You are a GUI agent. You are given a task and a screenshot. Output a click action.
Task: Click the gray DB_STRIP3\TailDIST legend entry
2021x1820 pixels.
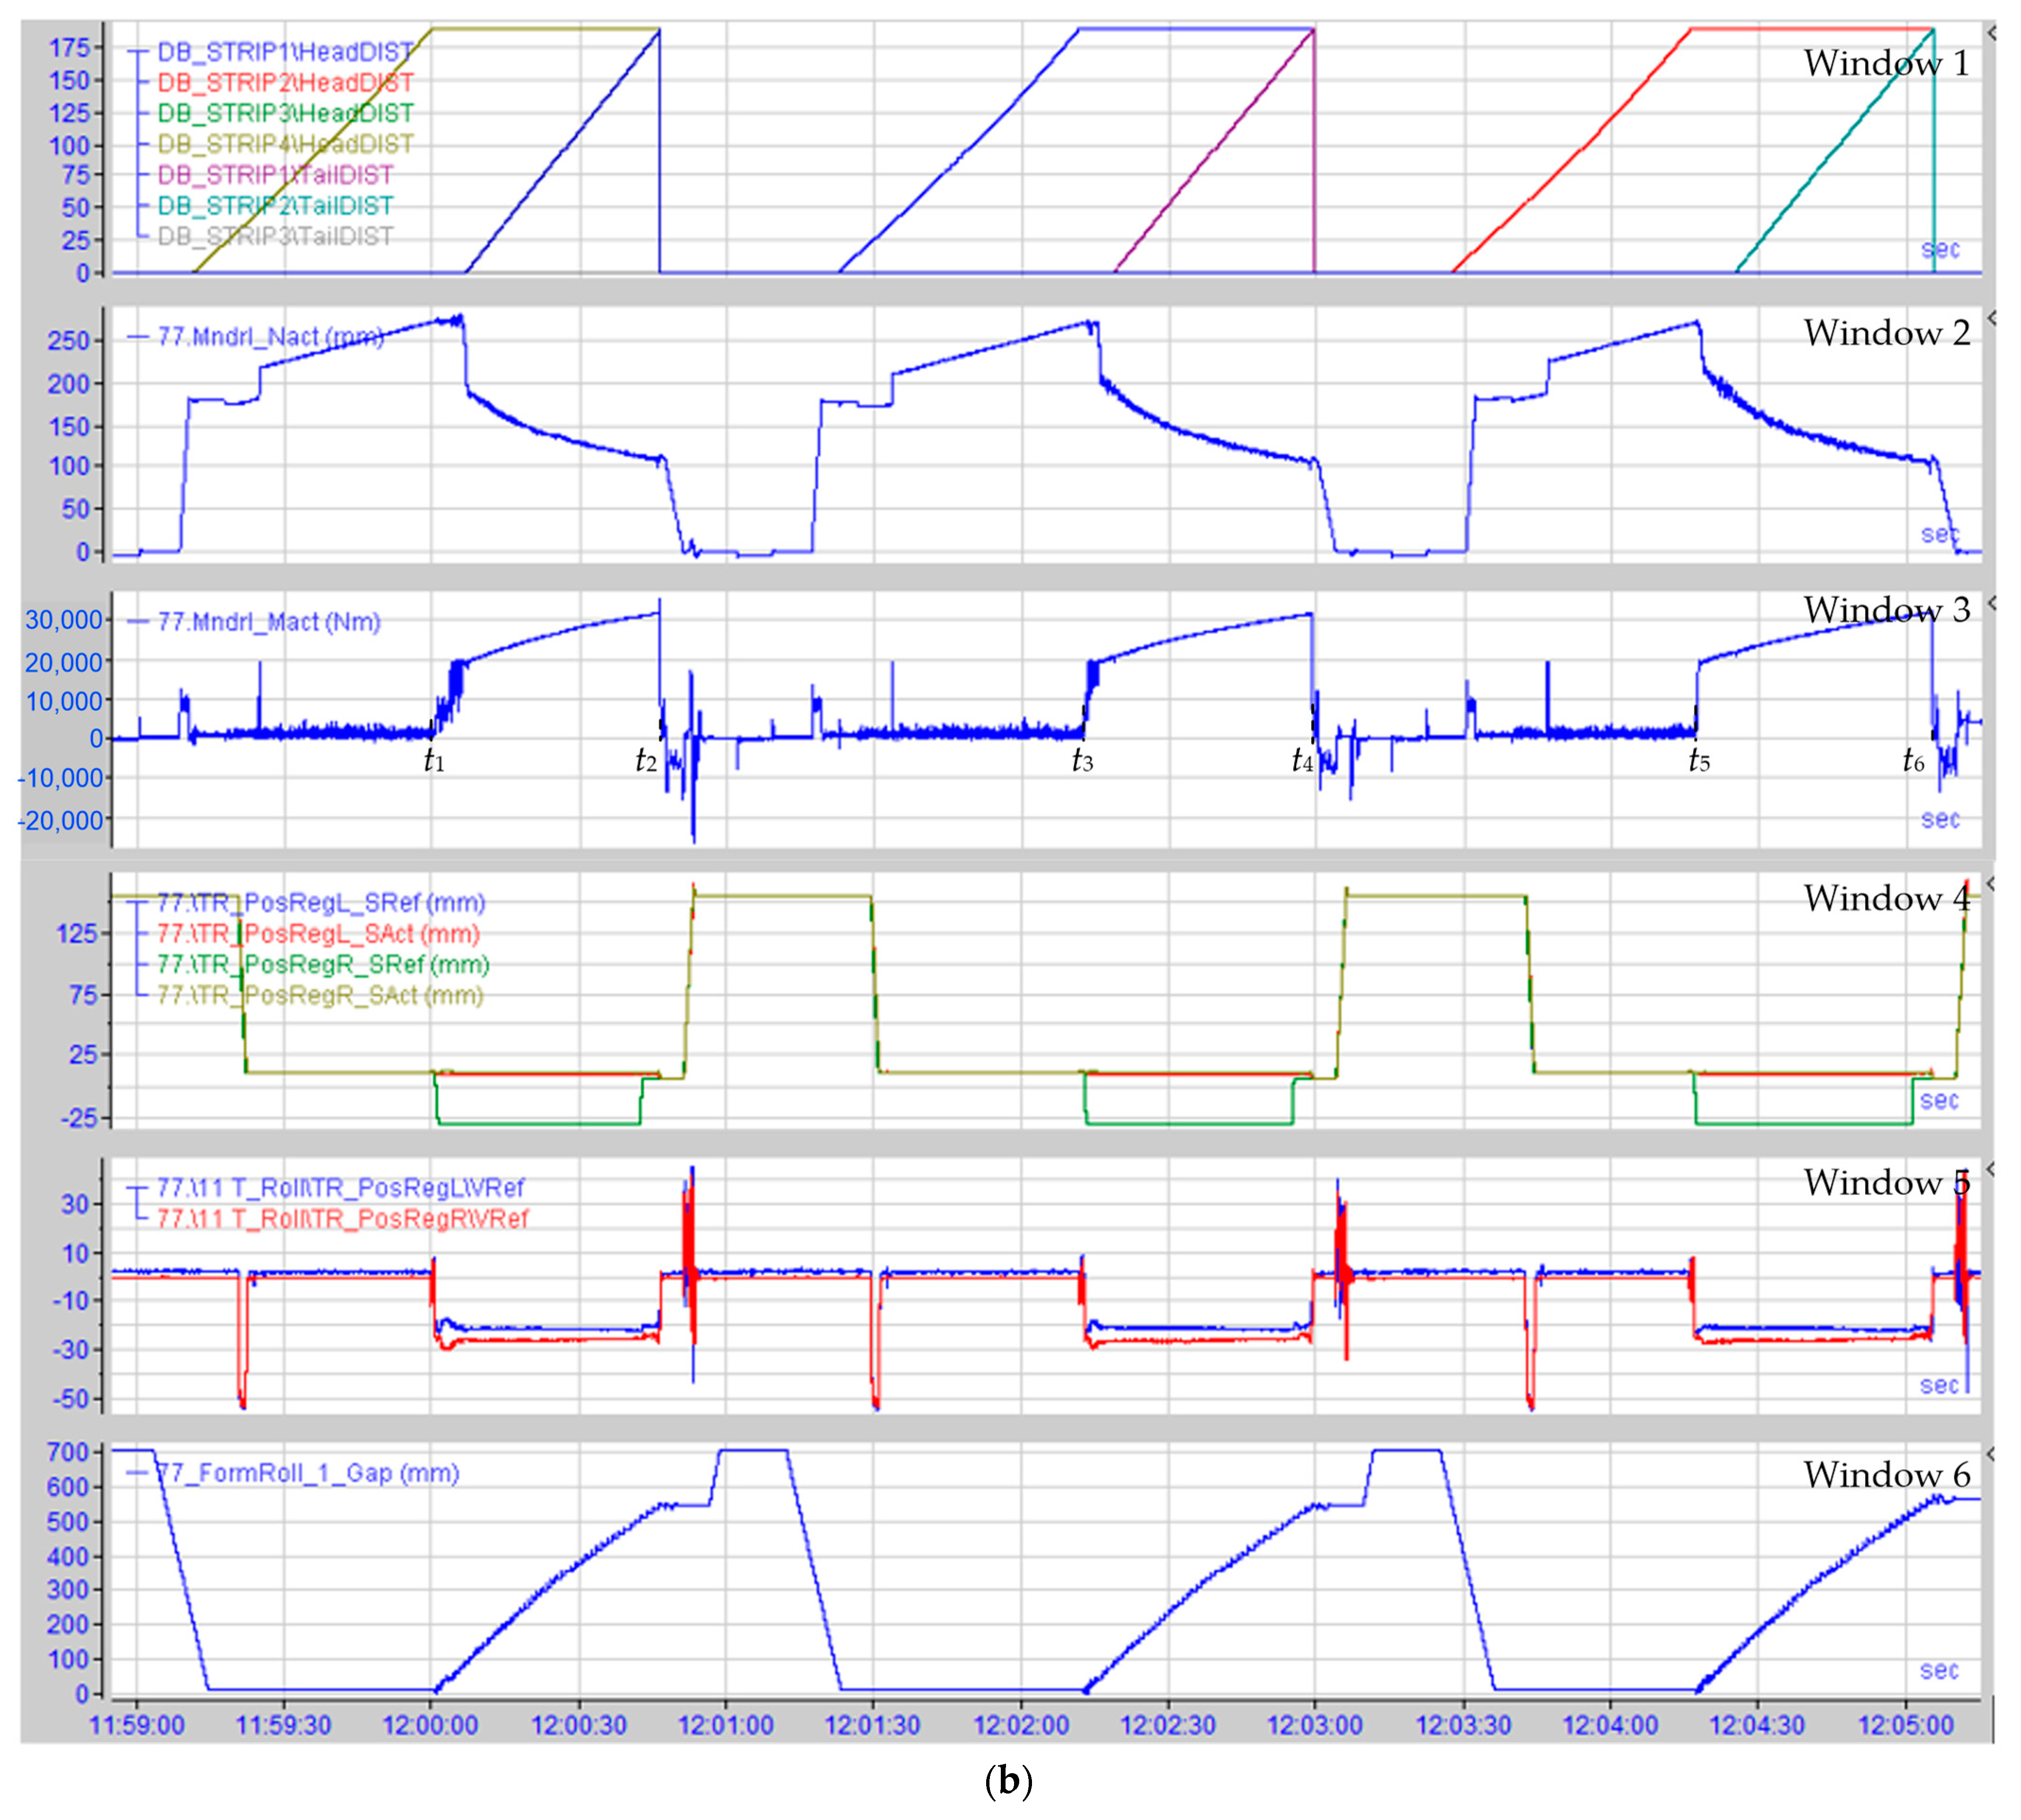click(275, 236)
